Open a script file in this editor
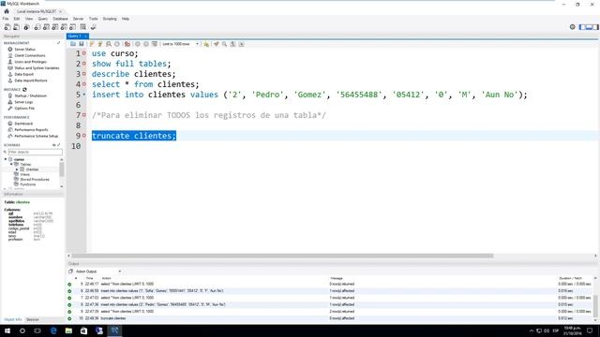This screenshot has height=337, width=600. point(73,44)
